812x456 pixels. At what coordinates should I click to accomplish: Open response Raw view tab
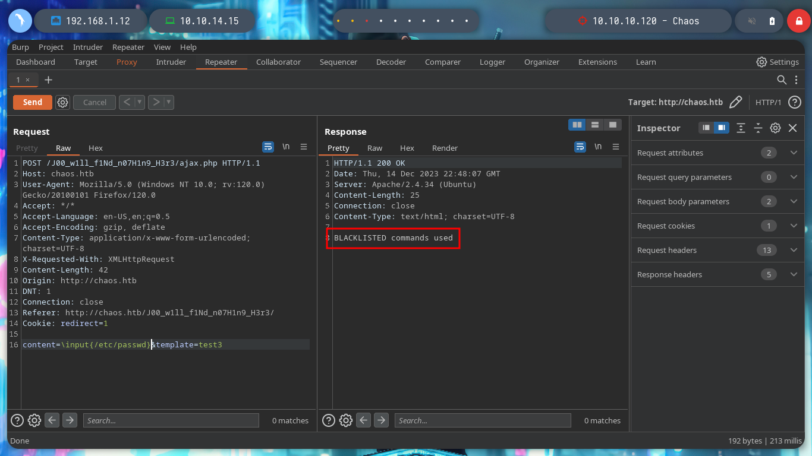(x=374, y=148)
